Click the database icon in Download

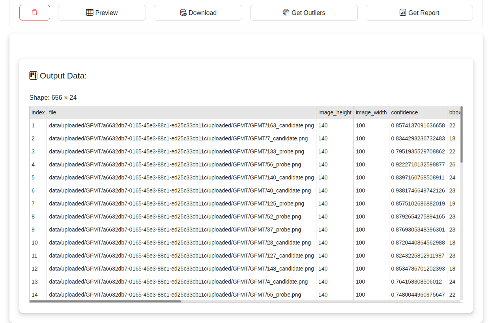tap(183, 13)
